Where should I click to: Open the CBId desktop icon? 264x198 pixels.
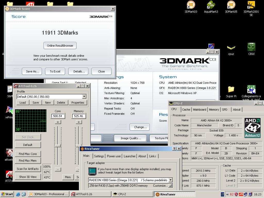[x=251, y=49]
